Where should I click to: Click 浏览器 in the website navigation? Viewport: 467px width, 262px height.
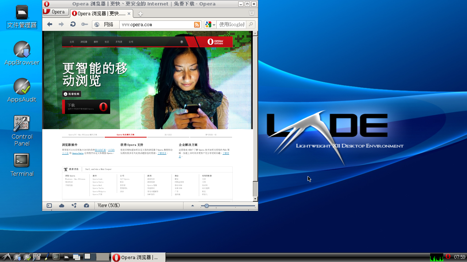click(84, 42)
